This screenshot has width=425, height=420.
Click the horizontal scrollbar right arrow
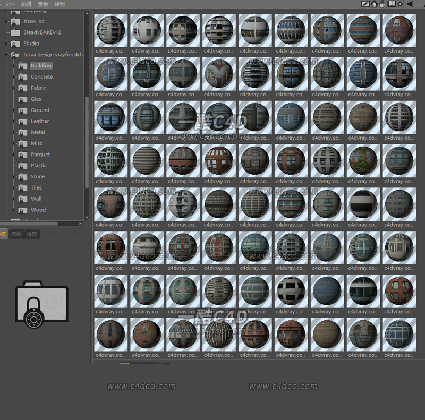pos(81,224)
